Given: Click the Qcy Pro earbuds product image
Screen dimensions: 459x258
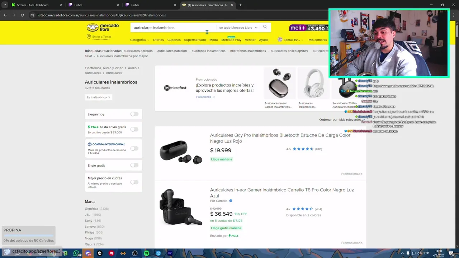Looking at the screenshot, I should click(181, 152).
